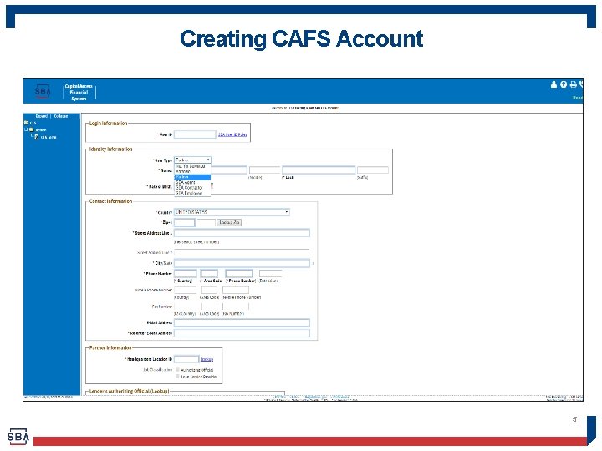Click the Headquarters Location ID field

point(186,359)
